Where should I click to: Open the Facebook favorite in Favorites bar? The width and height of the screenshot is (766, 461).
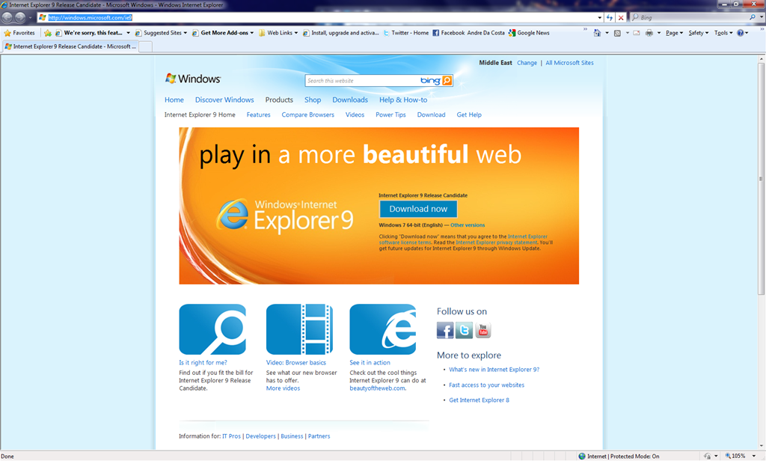449,33
